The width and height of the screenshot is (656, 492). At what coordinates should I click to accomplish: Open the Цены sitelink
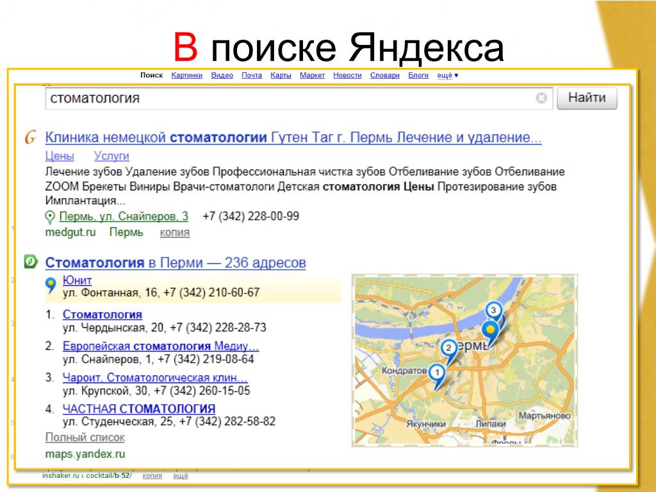pos(60,156)
